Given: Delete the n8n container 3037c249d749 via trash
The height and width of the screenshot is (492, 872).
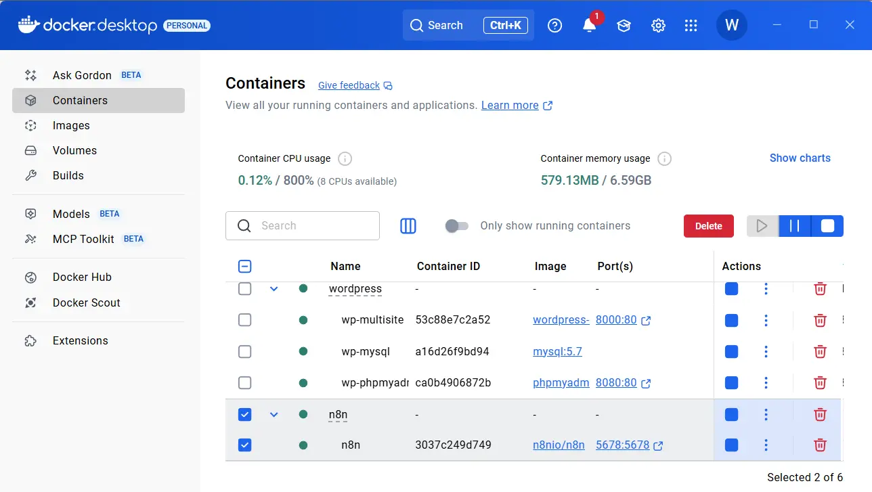Looking at the screenshot, I should point(820,445).
